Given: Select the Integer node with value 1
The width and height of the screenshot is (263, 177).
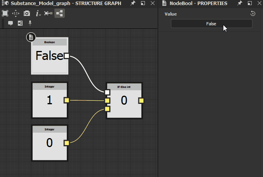Looking at the screenshot, I should pos(49,100).
